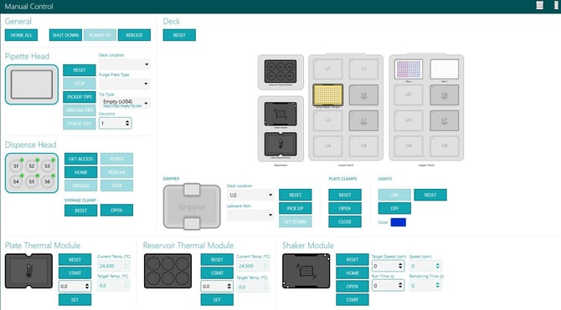Open Gripper Deck Location dropdown showing U2

tap(250, 195)
